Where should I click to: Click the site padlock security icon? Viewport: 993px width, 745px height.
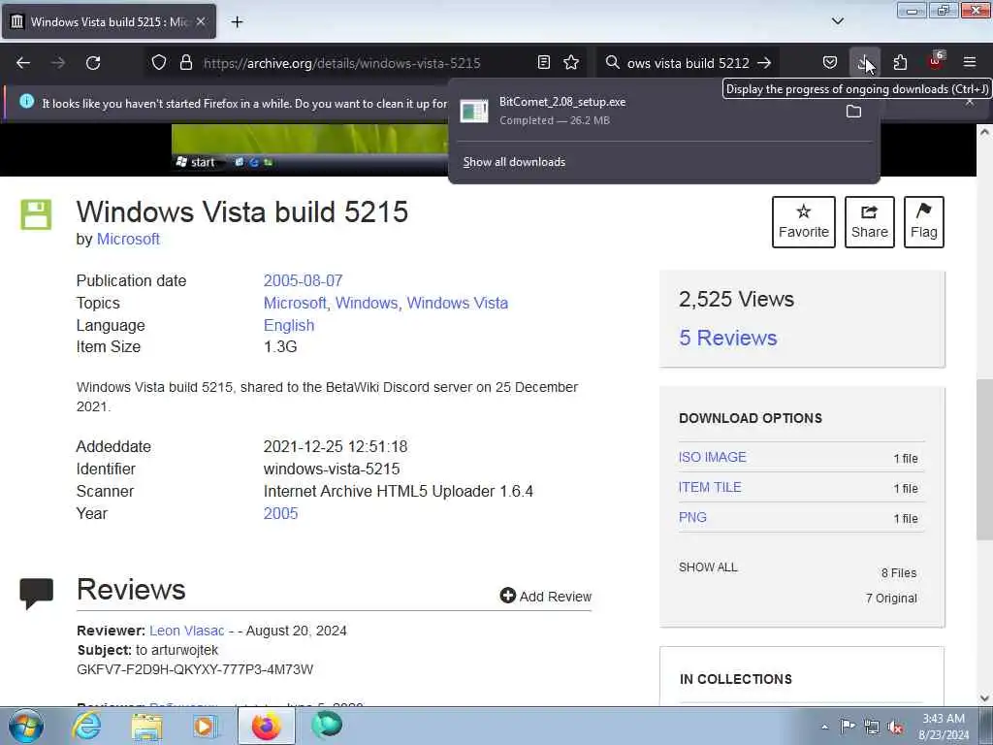[185, 62]
